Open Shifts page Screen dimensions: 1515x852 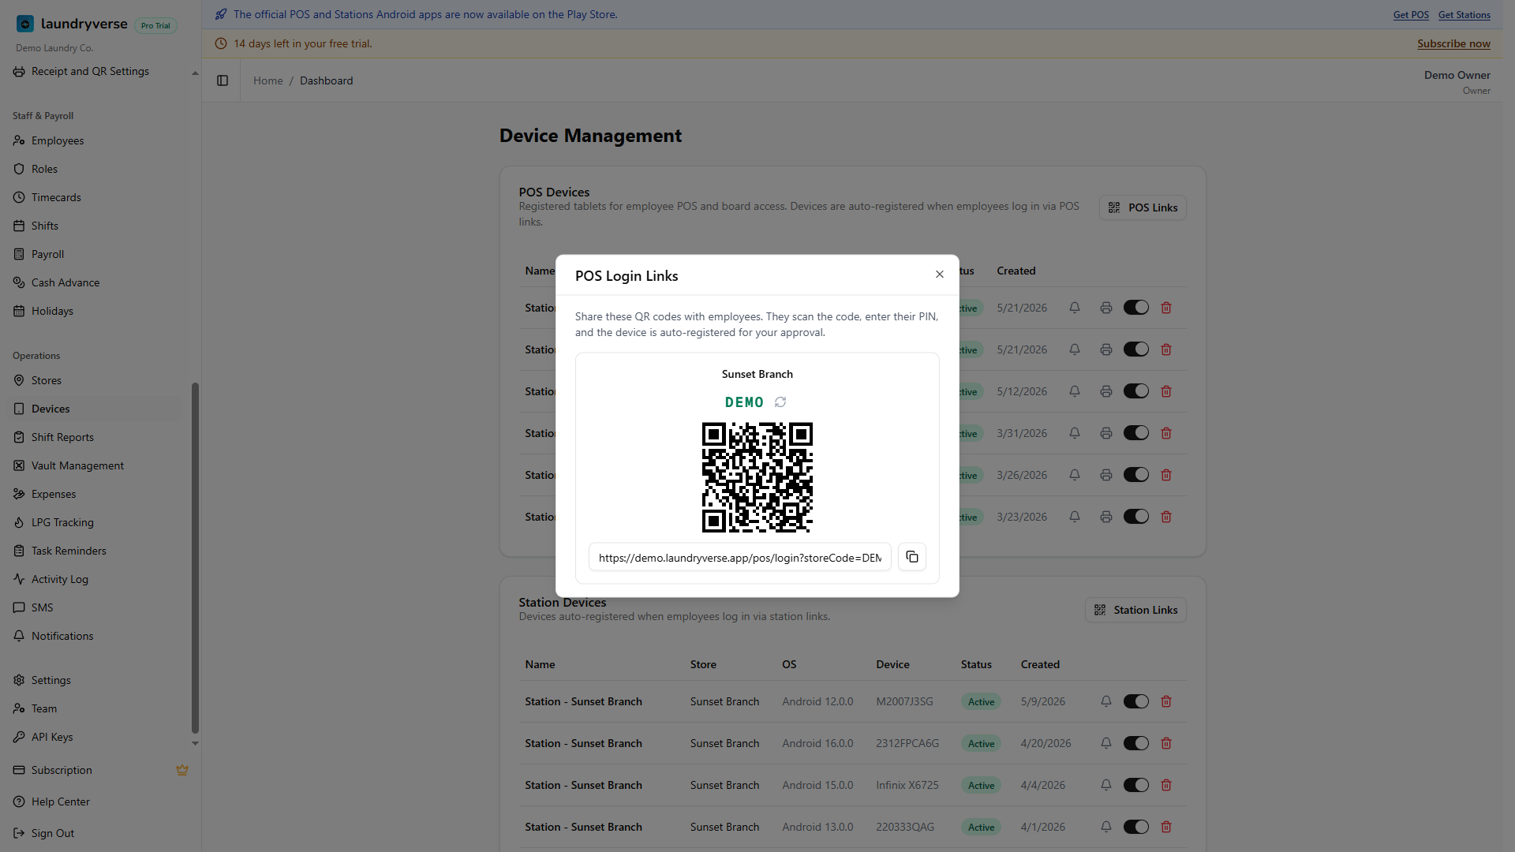click(x=95, y=226)
